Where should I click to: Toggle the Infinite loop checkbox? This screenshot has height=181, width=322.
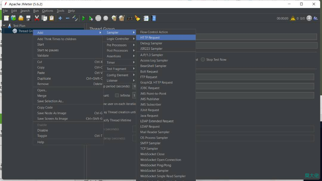click(117, 95)
